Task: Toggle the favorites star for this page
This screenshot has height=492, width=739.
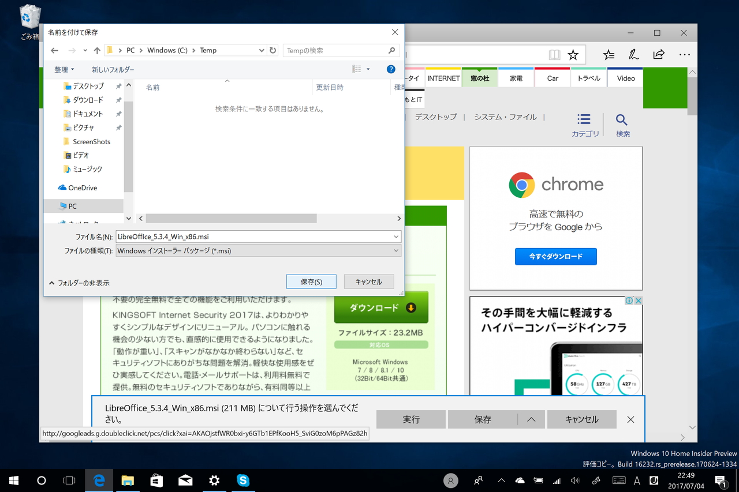Action: (573, 54)
